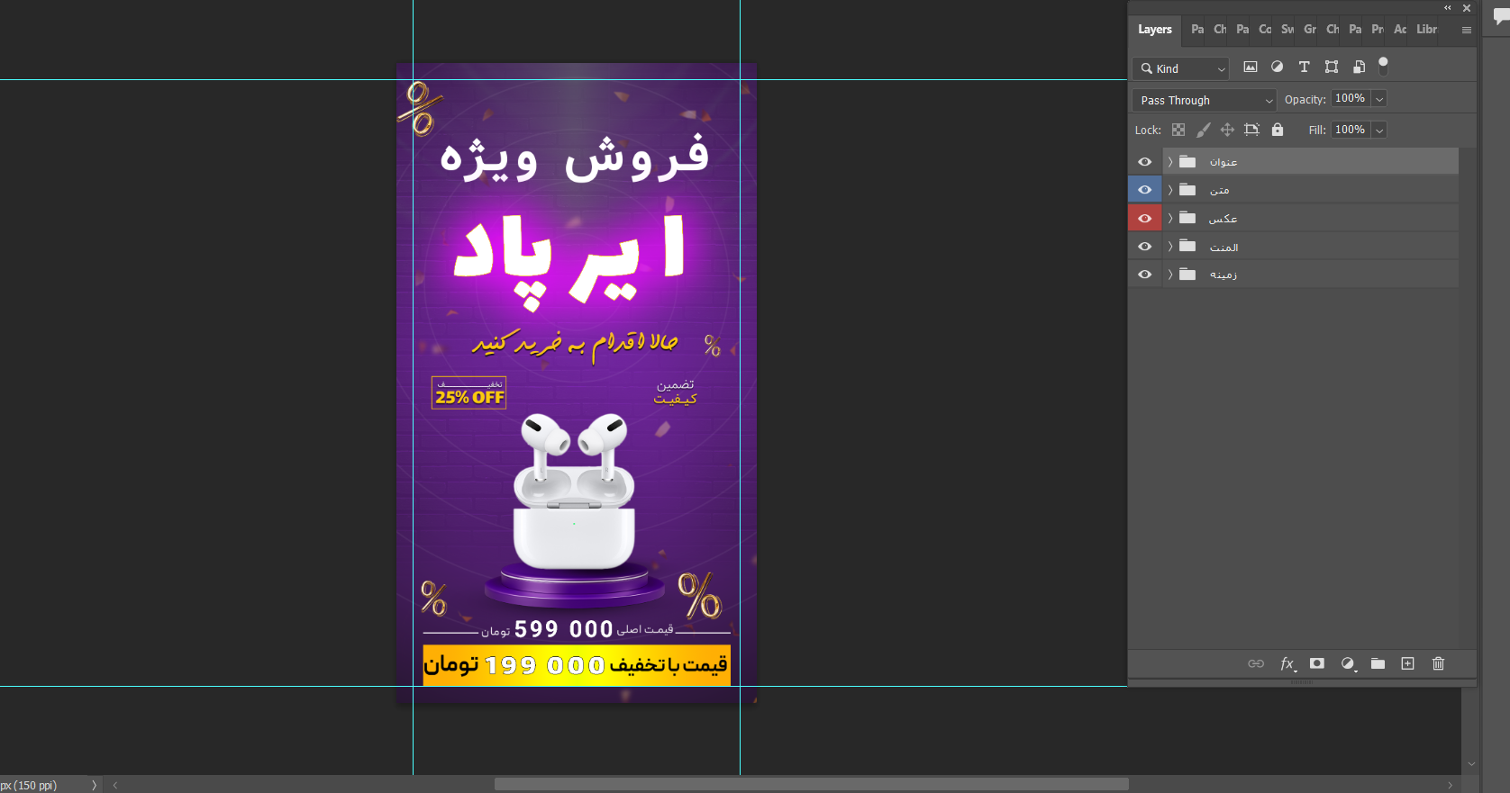Click folder icon of عنوان group

click(1187, 162)
